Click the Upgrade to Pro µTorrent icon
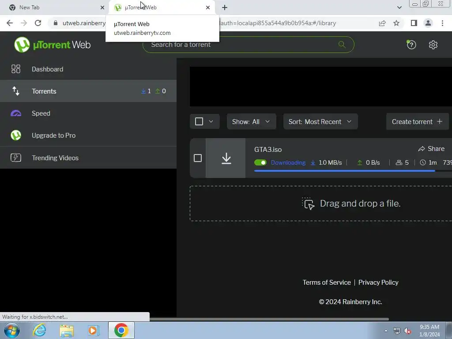 16,135
